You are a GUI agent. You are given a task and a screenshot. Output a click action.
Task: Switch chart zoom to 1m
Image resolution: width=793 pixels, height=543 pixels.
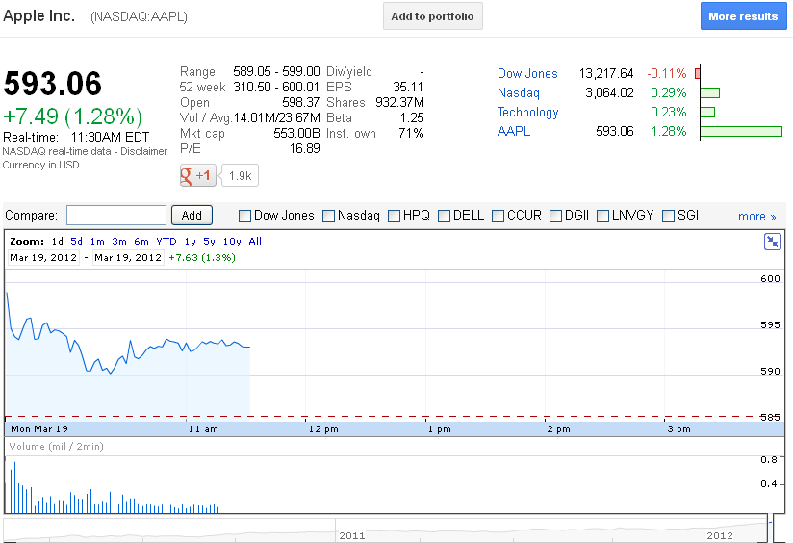[97, 242]
